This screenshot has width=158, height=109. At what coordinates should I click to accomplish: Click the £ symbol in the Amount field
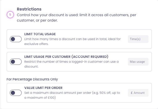point(132,93)
